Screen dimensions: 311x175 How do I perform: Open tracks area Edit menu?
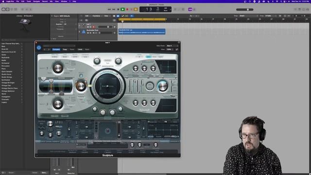(x=87, y=16)
